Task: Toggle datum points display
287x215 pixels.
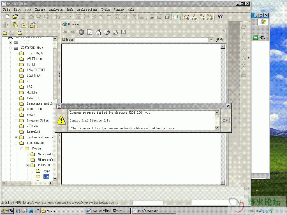Action: [202, 17]
